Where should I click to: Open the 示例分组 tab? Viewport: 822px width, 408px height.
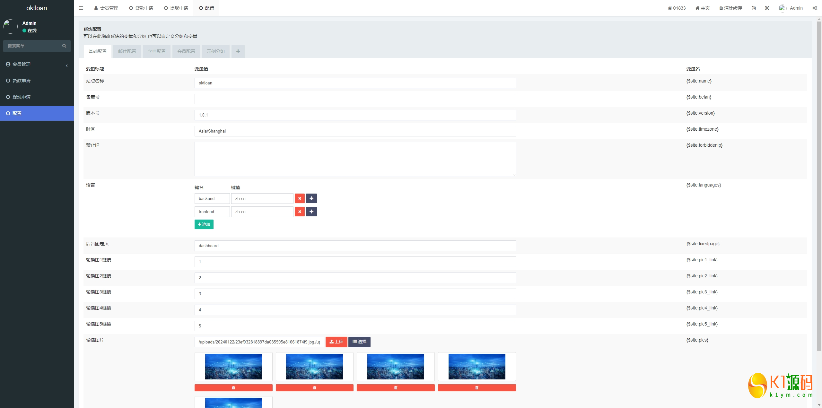pos(215,51)
